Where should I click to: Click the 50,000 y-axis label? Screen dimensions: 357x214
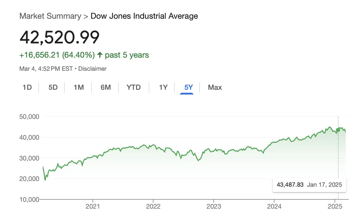click(x=29, y=117)
